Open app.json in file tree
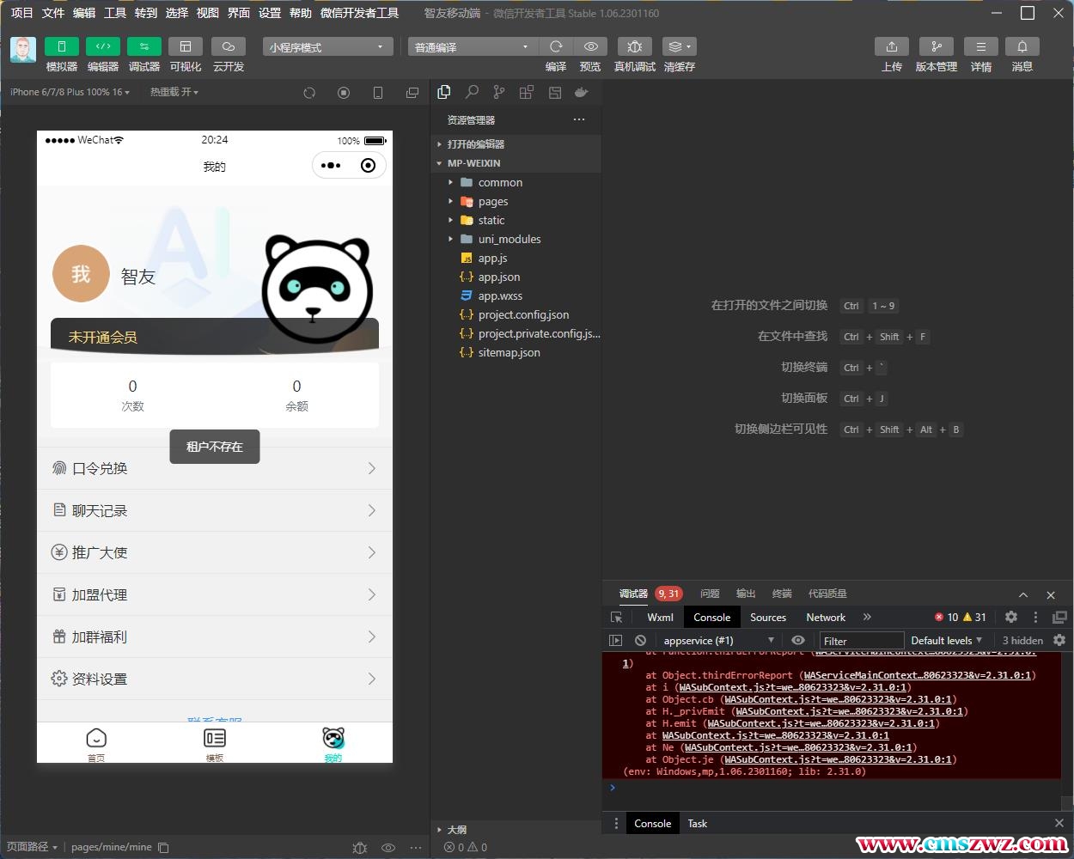 [498, 277]
